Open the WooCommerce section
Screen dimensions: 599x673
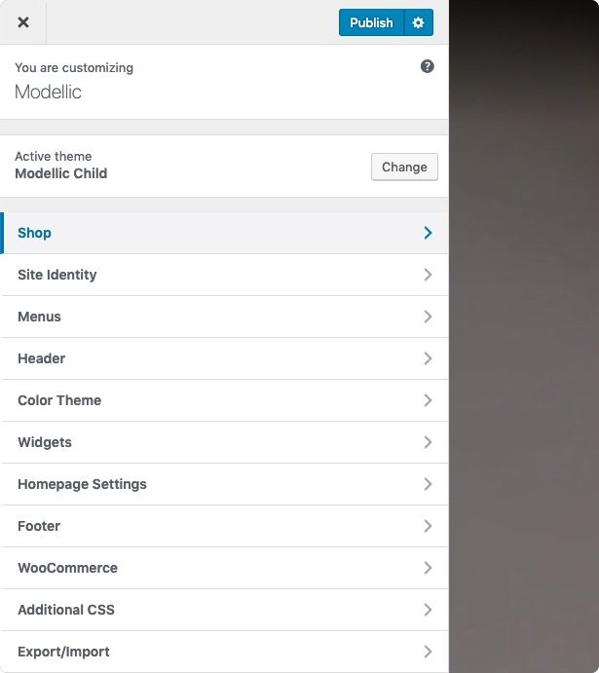click(224, 568)
